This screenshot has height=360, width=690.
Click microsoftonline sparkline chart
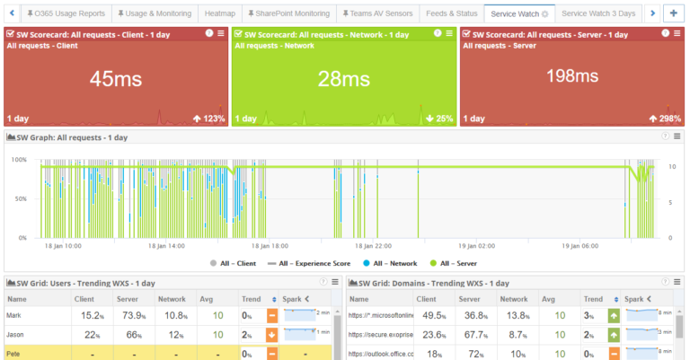coord(642,315)
